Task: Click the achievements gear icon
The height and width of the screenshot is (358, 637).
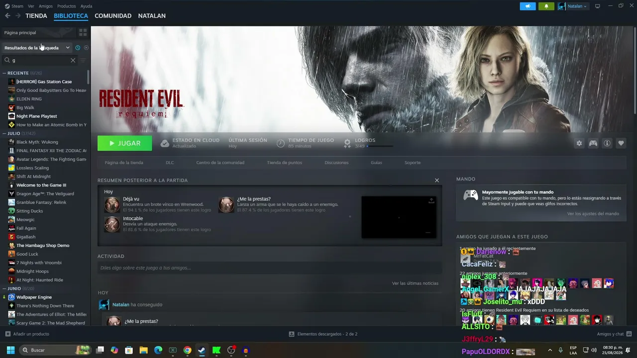Action: click(347, 143)
